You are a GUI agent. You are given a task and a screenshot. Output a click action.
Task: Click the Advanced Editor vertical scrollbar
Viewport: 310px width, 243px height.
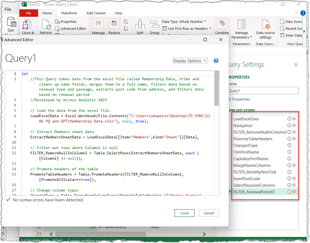(217, 88)
